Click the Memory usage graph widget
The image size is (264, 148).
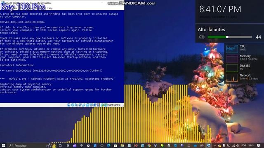(x=232, y=58)
